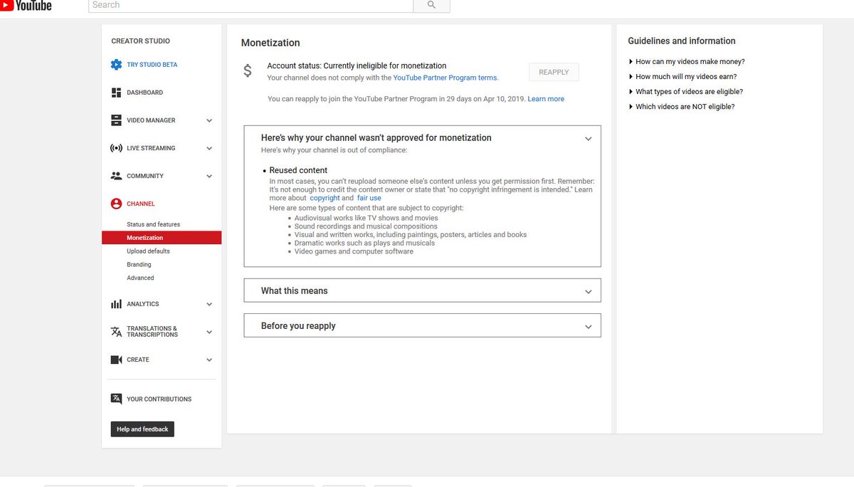Click Audiovisual works like TV shows line
Screen dimensions: 854x487
tap(367, 218)
